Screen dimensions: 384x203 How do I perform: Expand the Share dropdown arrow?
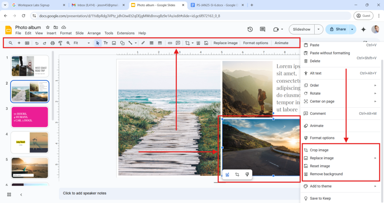coord(352,29)
